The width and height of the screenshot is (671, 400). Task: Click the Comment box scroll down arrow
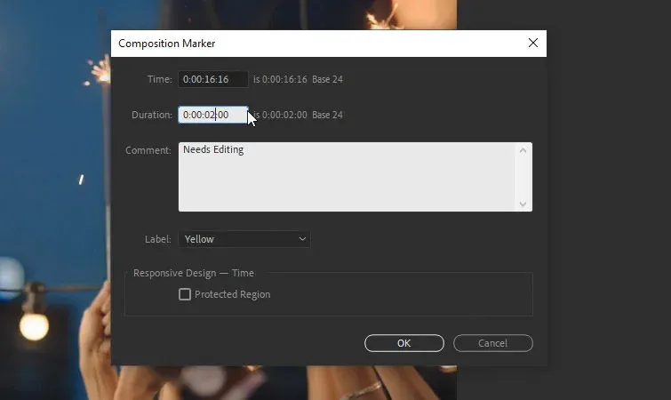point(523,204)
